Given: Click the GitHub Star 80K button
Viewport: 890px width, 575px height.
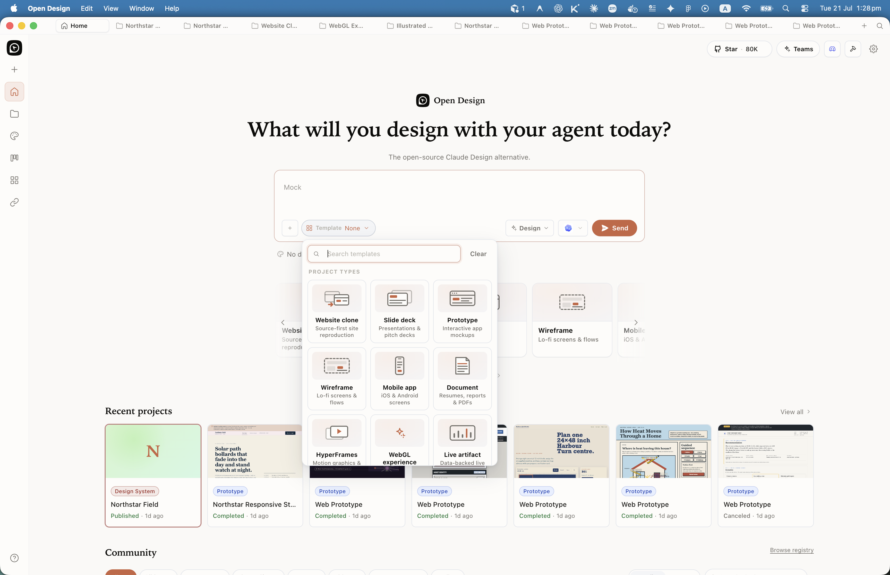Looking at the screenshot, I should coord(739,49).
